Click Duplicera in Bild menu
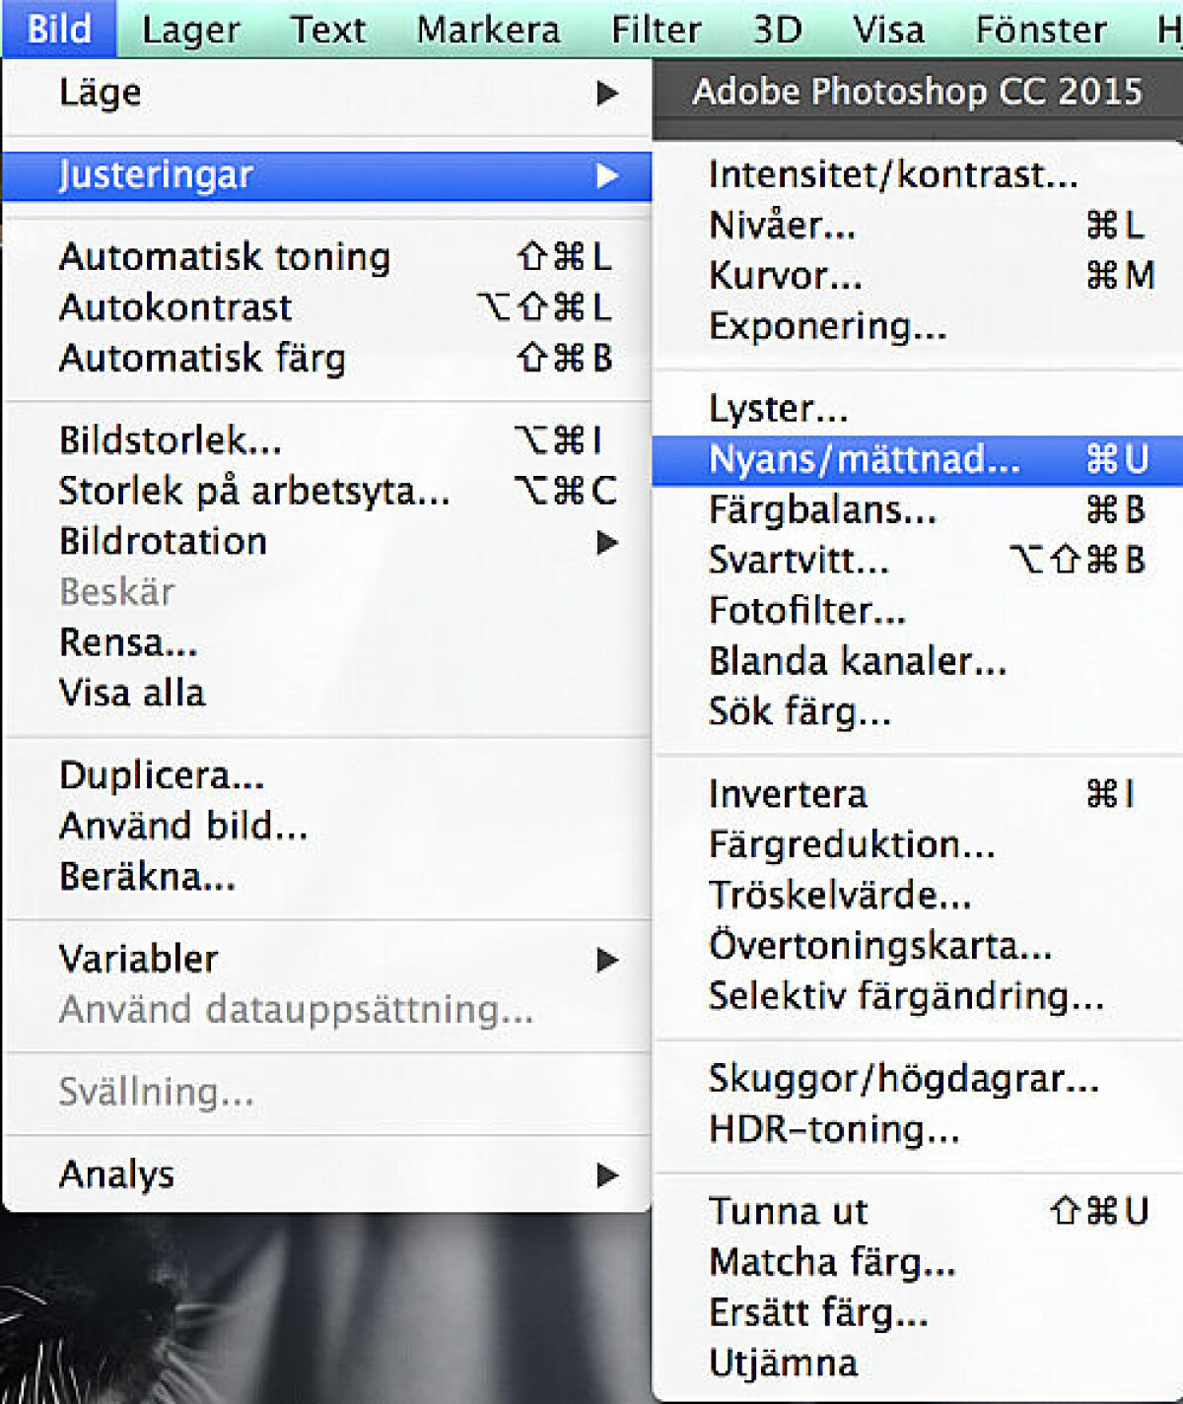 tap(325, 775)
